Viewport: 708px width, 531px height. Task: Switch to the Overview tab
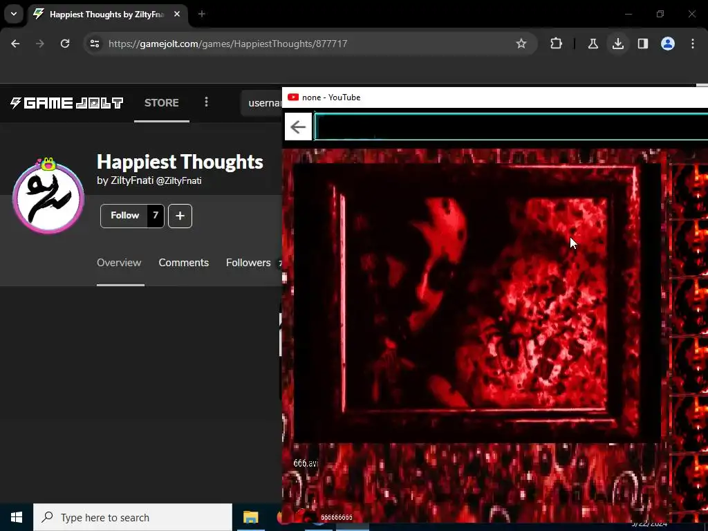(119, 263)
